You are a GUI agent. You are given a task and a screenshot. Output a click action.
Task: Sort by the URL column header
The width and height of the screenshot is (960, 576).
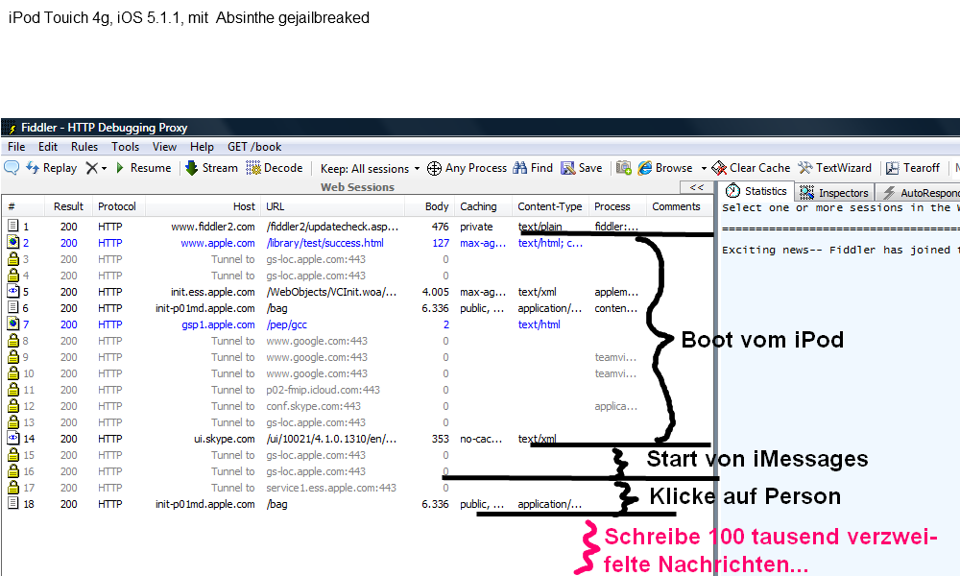[x=332, y=207]
